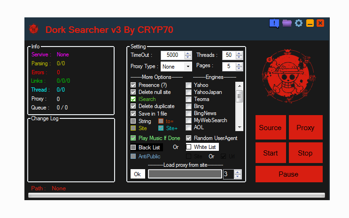The image size is (349, 218).
Task: Click the Change Log text area
Action: click(x=71, y=151)
